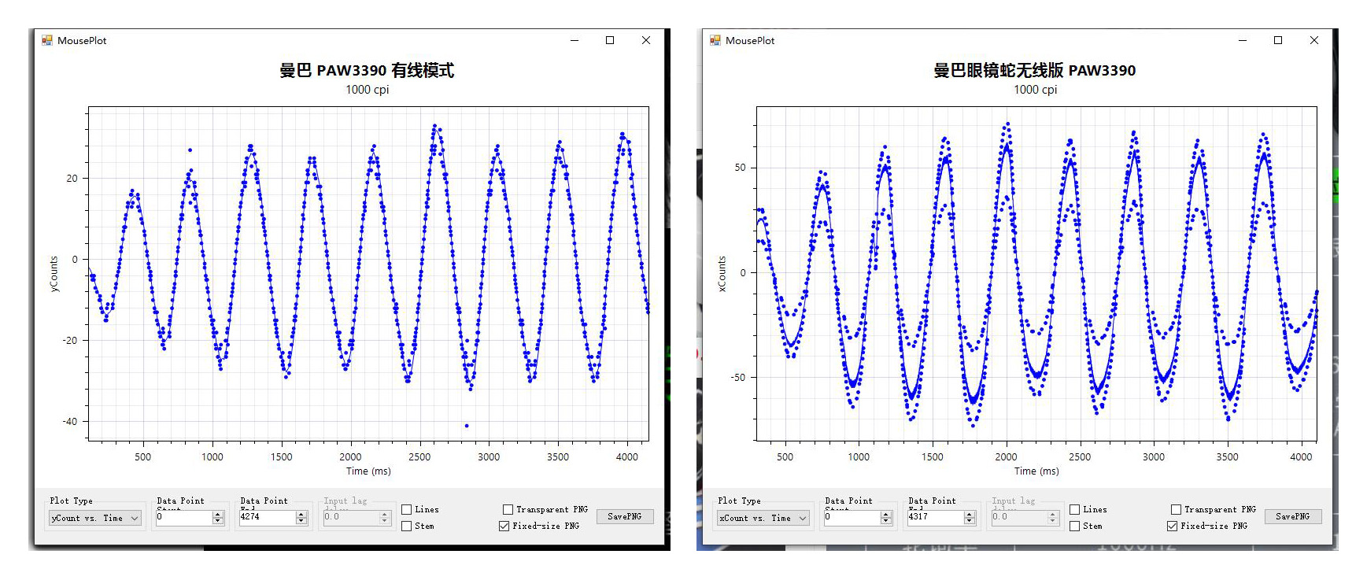Increment the 4274 Data Point End spinner
This screenshot has width=1367, height=580.
(x=301, y=514)
